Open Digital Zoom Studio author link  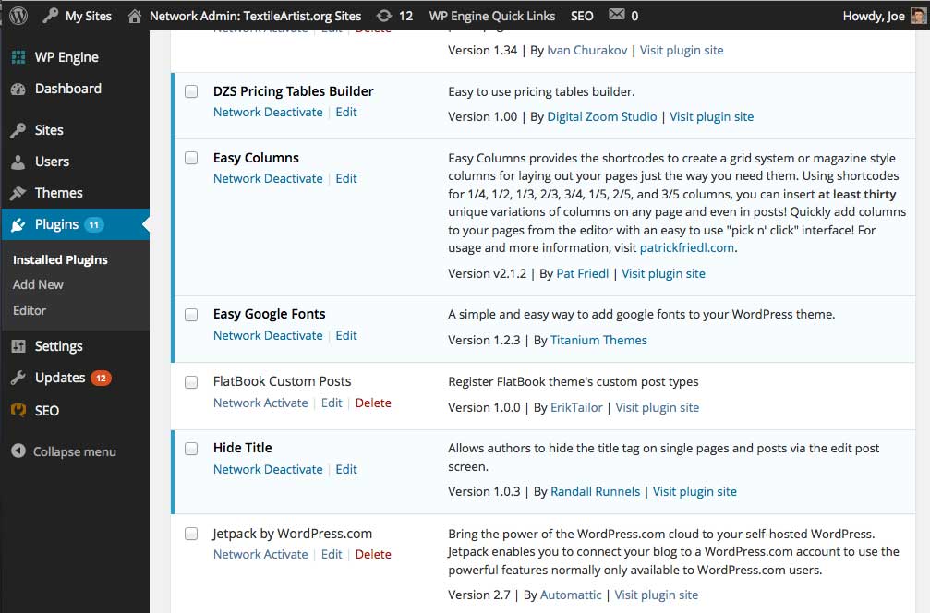(602, 117)
